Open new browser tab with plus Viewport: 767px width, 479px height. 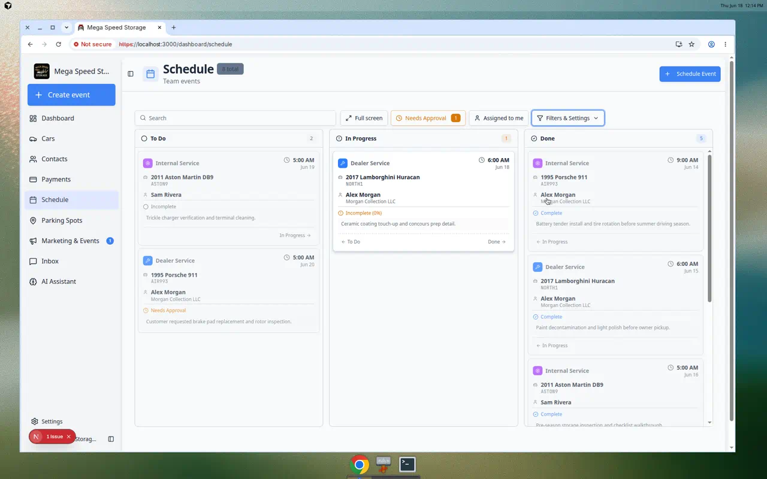[174, 28]
